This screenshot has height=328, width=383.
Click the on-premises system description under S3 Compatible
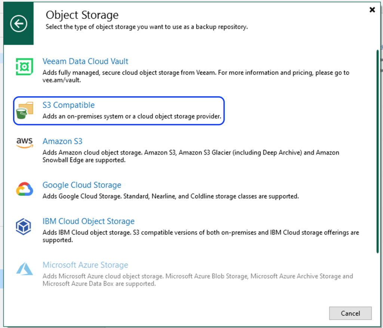(x=132, y=117)
